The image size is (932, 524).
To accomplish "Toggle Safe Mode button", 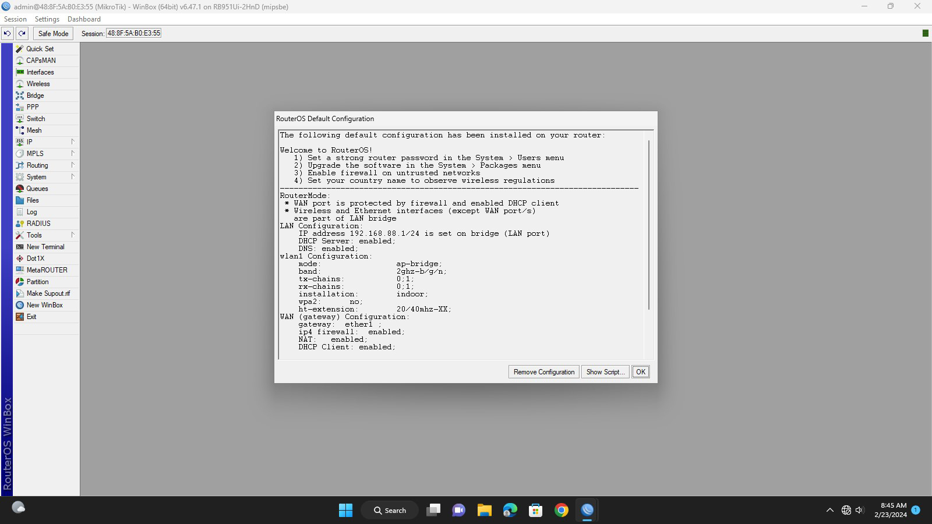I will pyautogui.click(x=53, y=33).
